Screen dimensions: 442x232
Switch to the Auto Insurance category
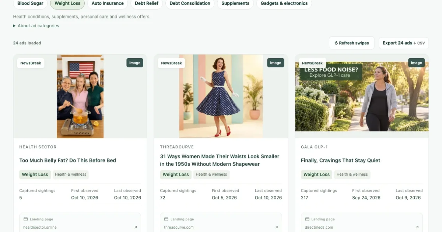pyautogui.click(x=108, y=4)
